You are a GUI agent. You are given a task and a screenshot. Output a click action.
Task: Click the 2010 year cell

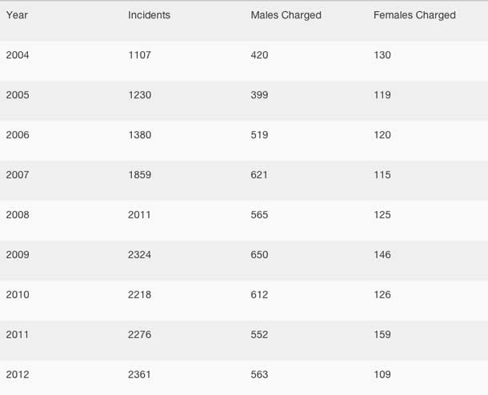[18, 295]
